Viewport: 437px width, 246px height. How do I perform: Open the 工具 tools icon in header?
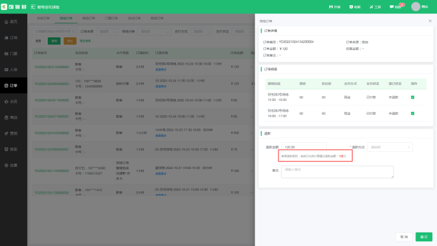tap(375, 7)
